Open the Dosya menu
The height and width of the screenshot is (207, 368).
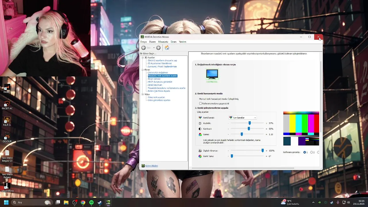click(x=143, y=42)
